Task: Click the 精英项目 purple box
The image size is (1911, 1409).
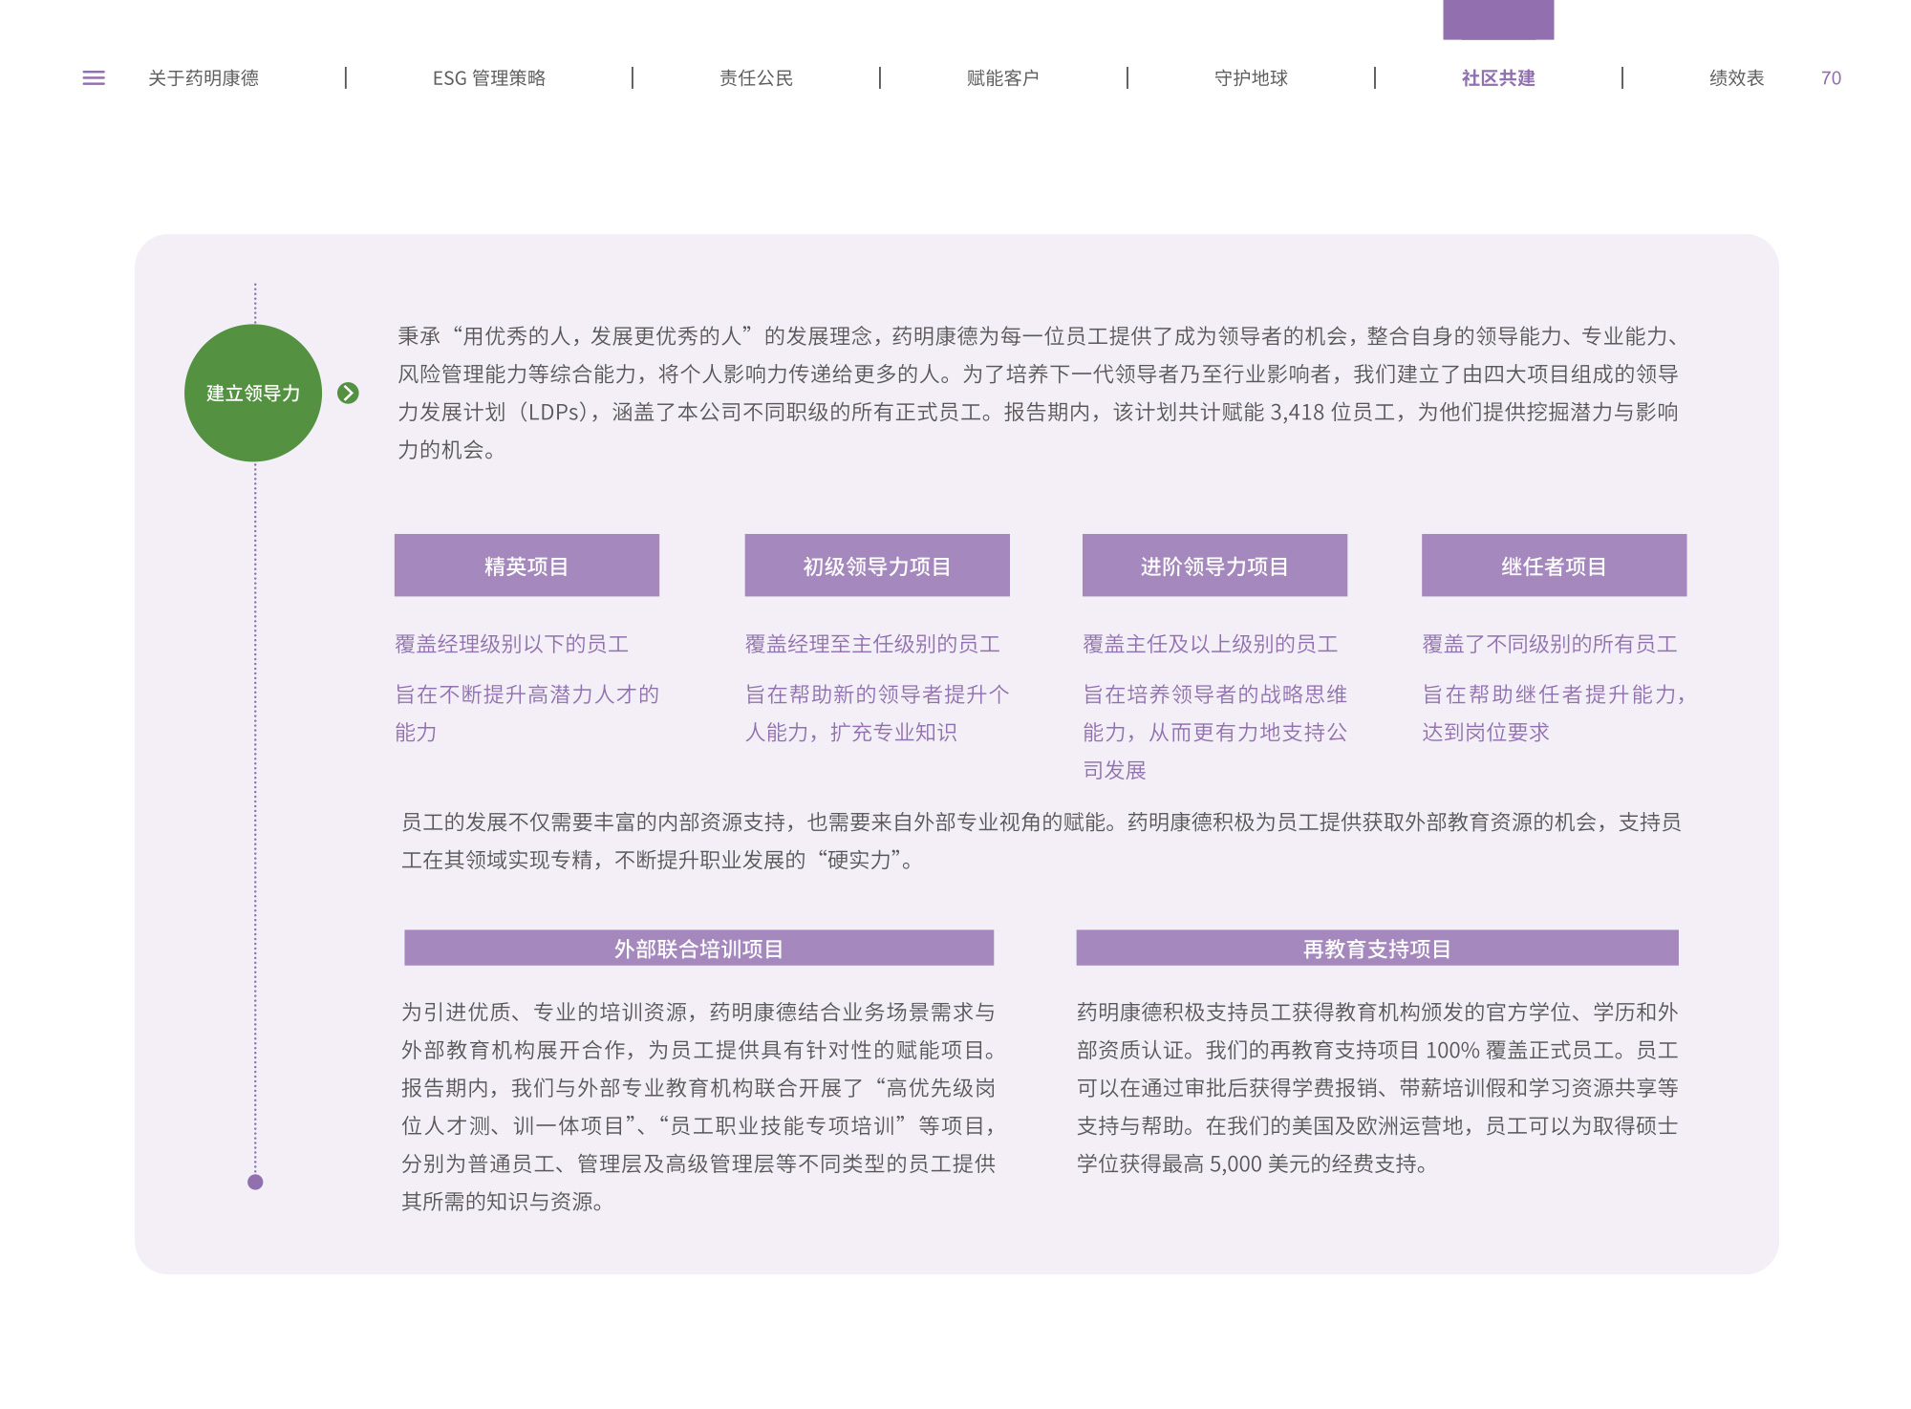Action: [526, 566]
